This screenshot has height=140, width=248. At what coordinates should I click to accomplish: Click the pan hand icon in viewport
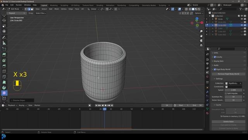pos(201,36)
